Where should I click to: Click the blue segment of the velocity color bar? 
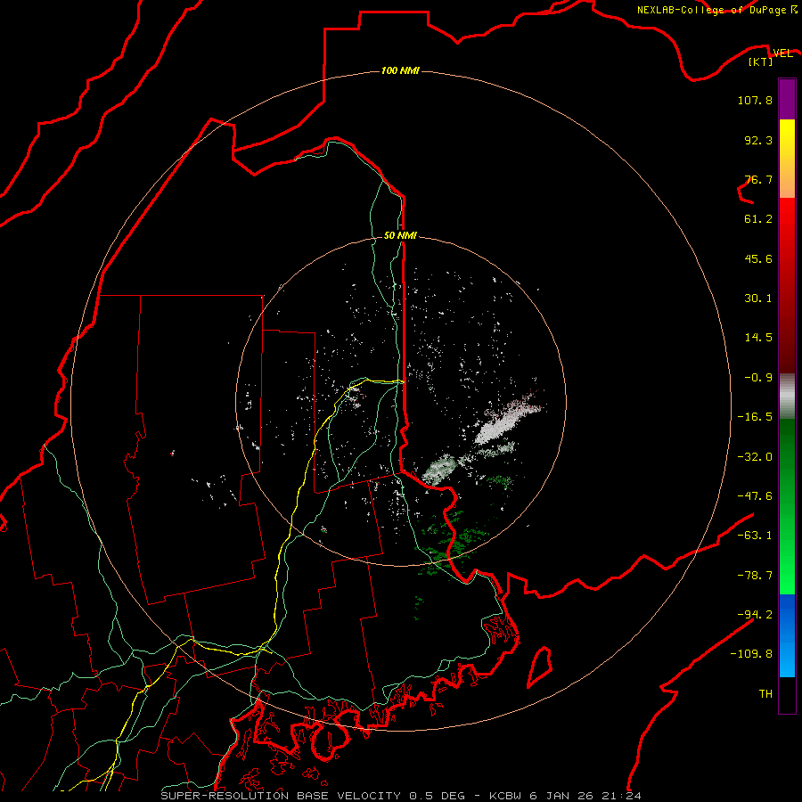click(x=787, y=635)
